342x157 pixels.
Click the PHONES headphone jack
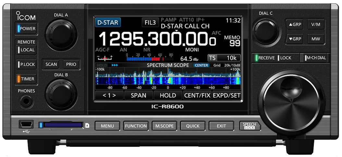[x=27, y=101]
